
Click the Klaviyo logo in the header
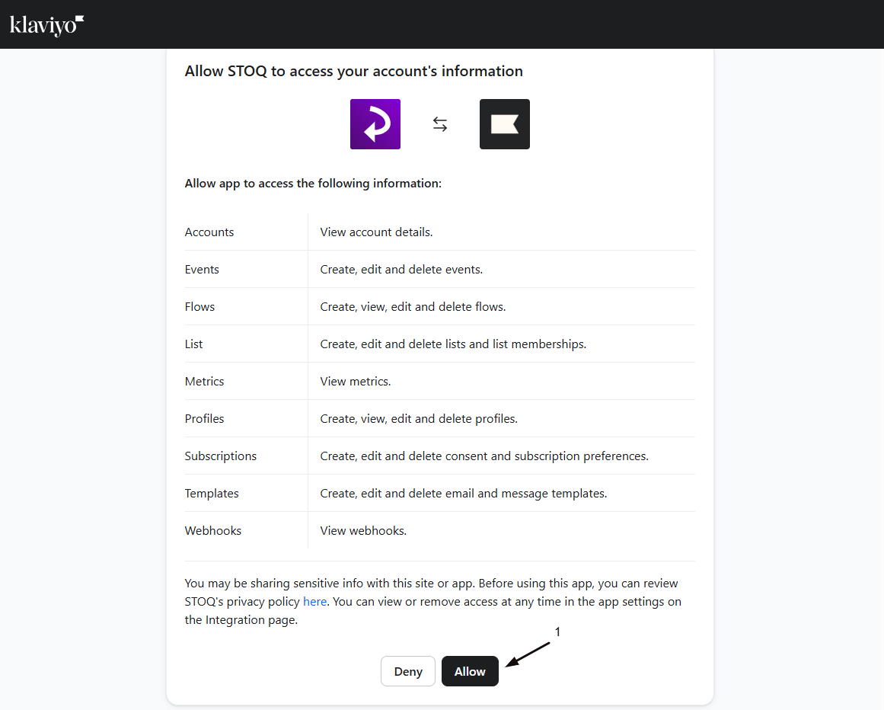coord(46,25)
